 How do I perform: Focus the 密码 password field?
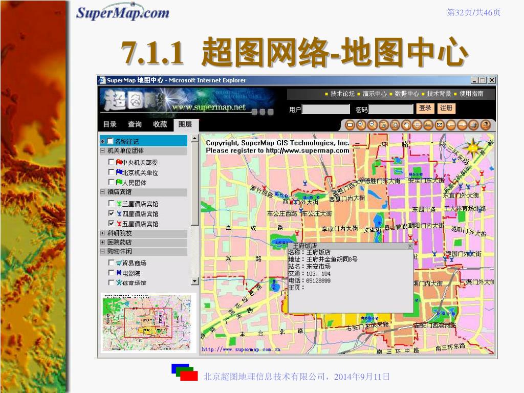coord(390,109)
